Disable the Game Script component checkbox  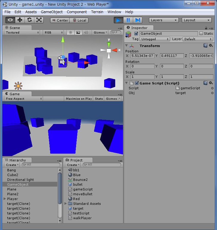(x=137, y=83)
